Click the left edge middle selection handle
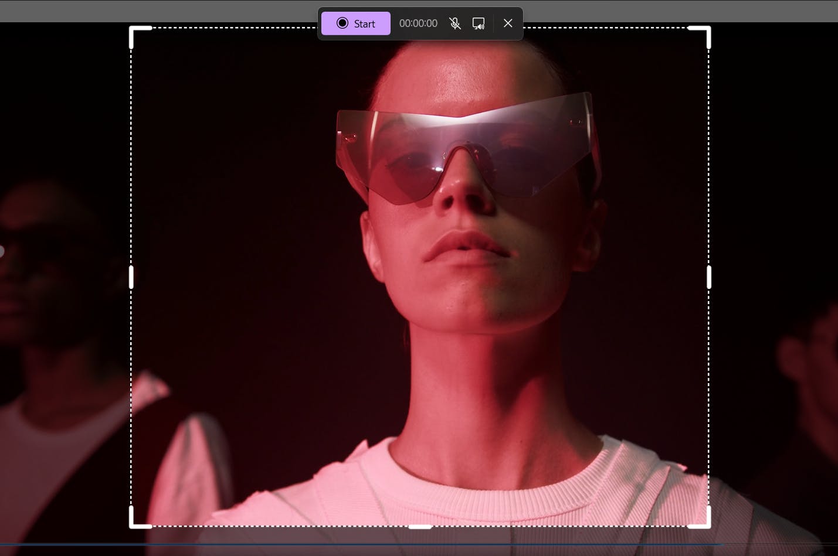The width and height of the screenshot is (838, 556). point(131,277)
